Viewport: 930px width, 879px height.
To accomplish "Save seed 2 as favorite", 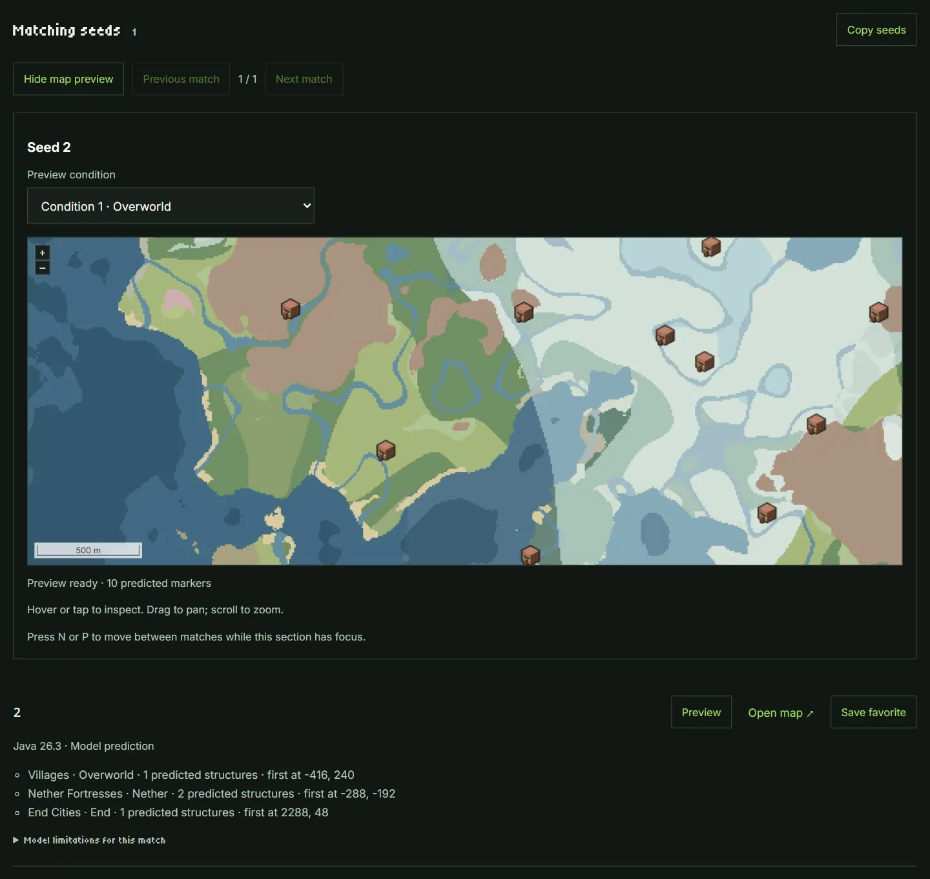I will pos(873,712).
